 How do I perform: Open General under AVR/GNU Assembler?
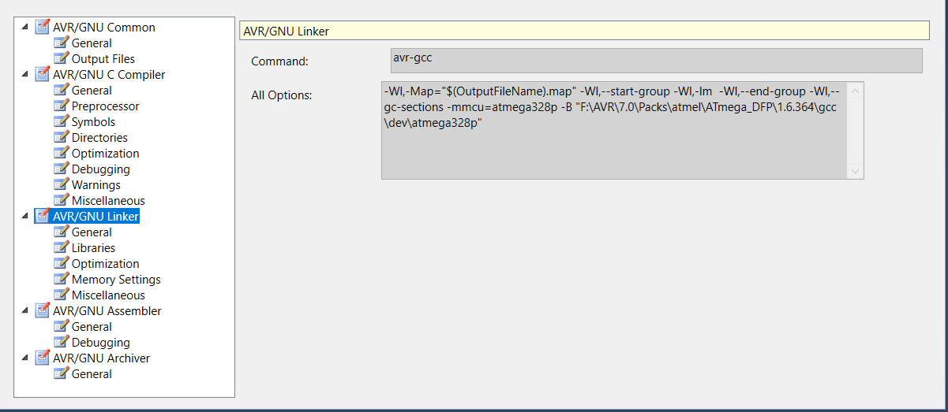(x=92, y=327)
